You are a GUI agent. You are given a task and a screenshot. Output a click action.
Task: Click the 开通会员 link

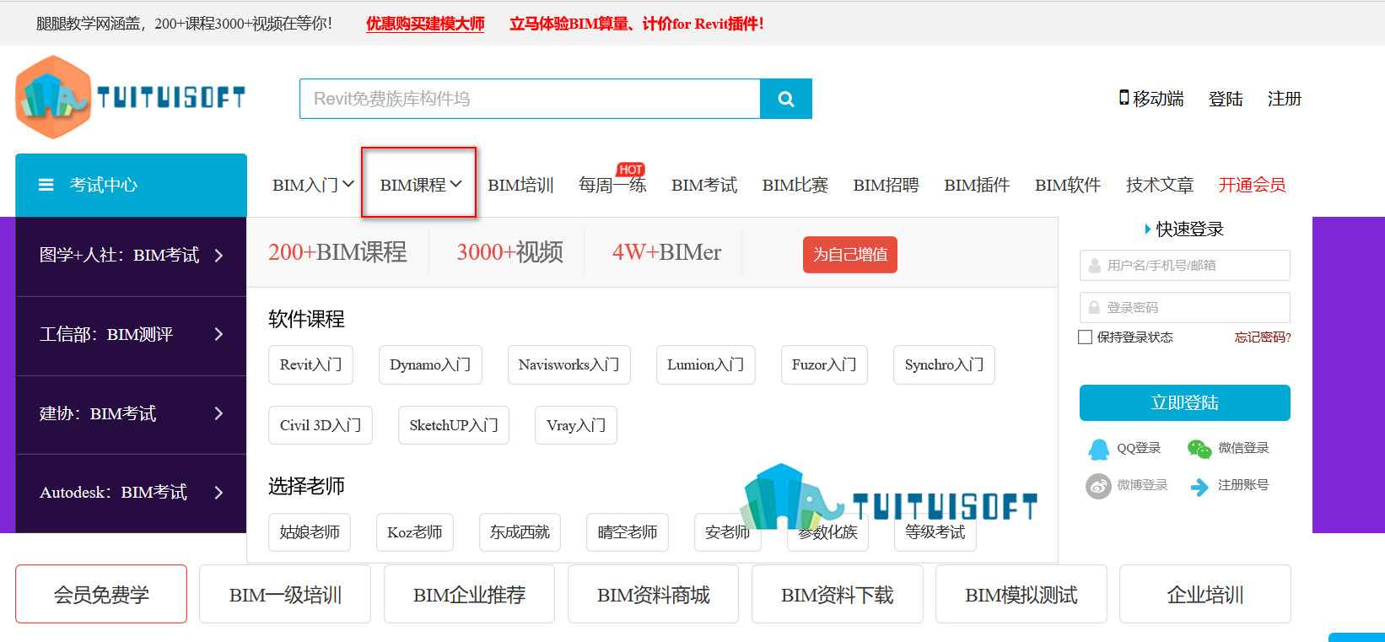1252,185
